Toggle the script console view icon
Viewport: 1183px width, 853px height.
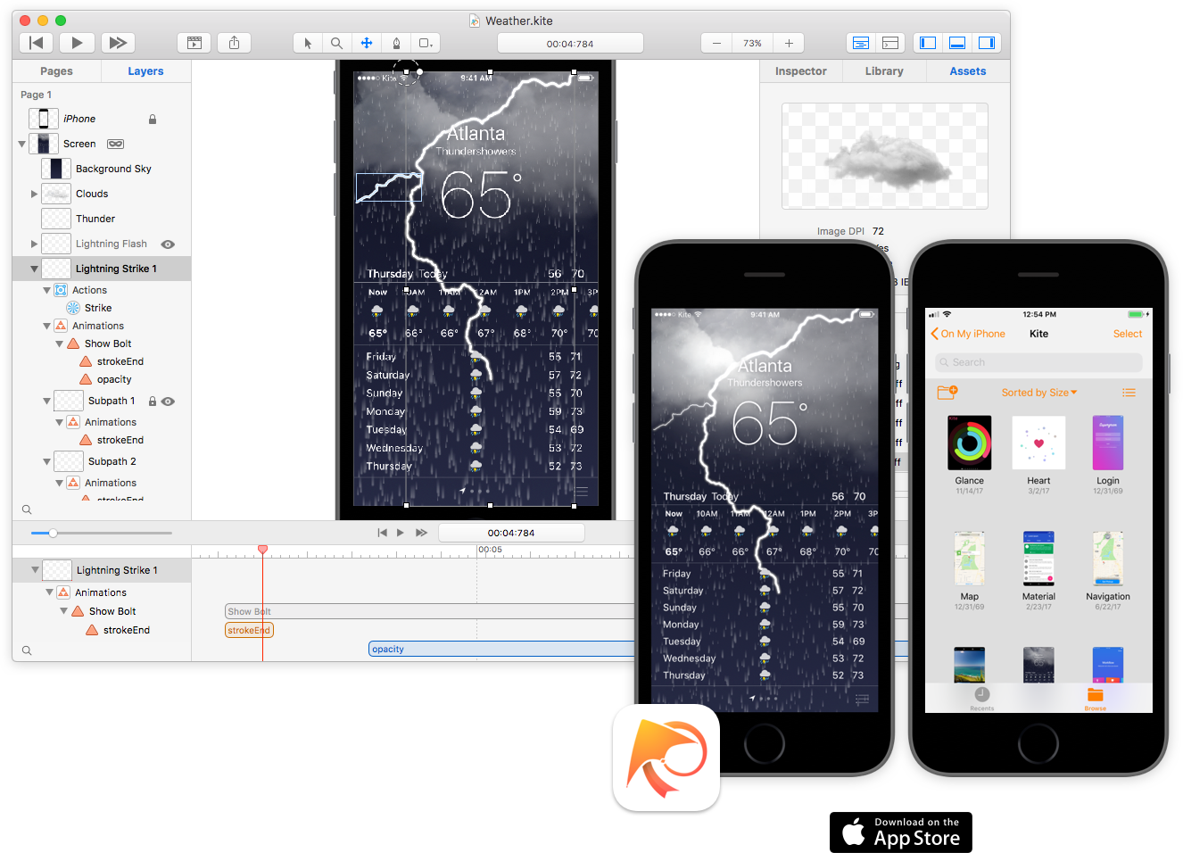coord(890,43)
